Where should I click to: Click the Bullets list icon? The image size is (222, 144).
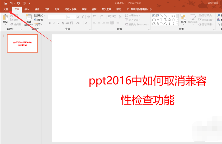click(x=95, y=17)
